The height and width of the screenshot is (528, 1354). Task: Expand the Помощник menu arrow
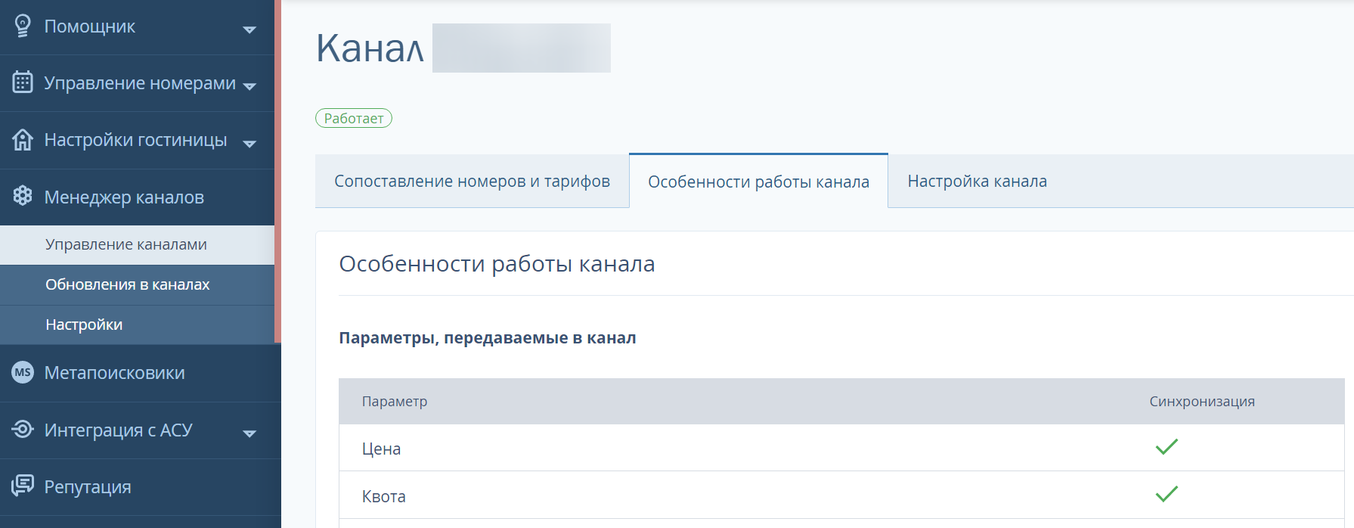point(249,30)
